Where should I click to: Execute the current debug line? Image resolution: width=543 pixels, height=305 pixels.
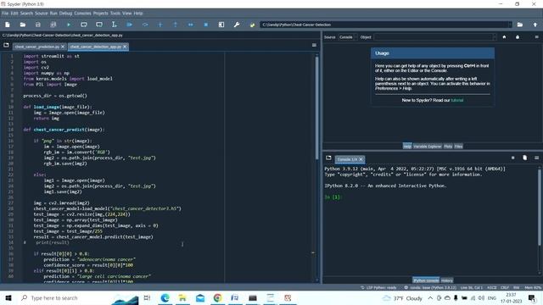click(145, 25)
